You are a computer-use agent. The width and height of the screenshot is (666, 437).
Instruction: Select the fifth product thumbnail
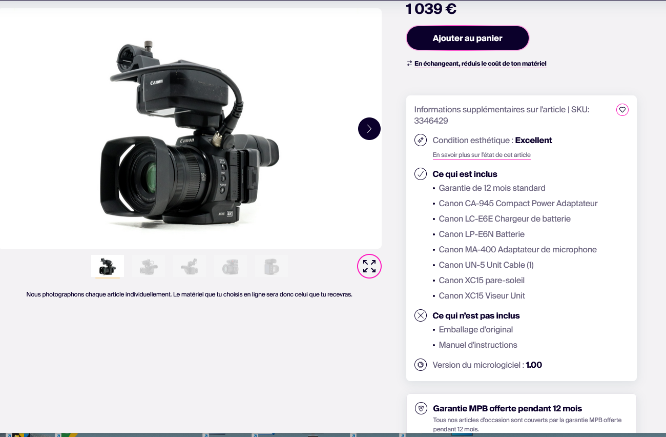(272, 266)
